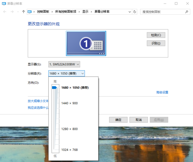Maximize the 屏幕分辨率 window
Screen dimensions: 193x162
176,4
